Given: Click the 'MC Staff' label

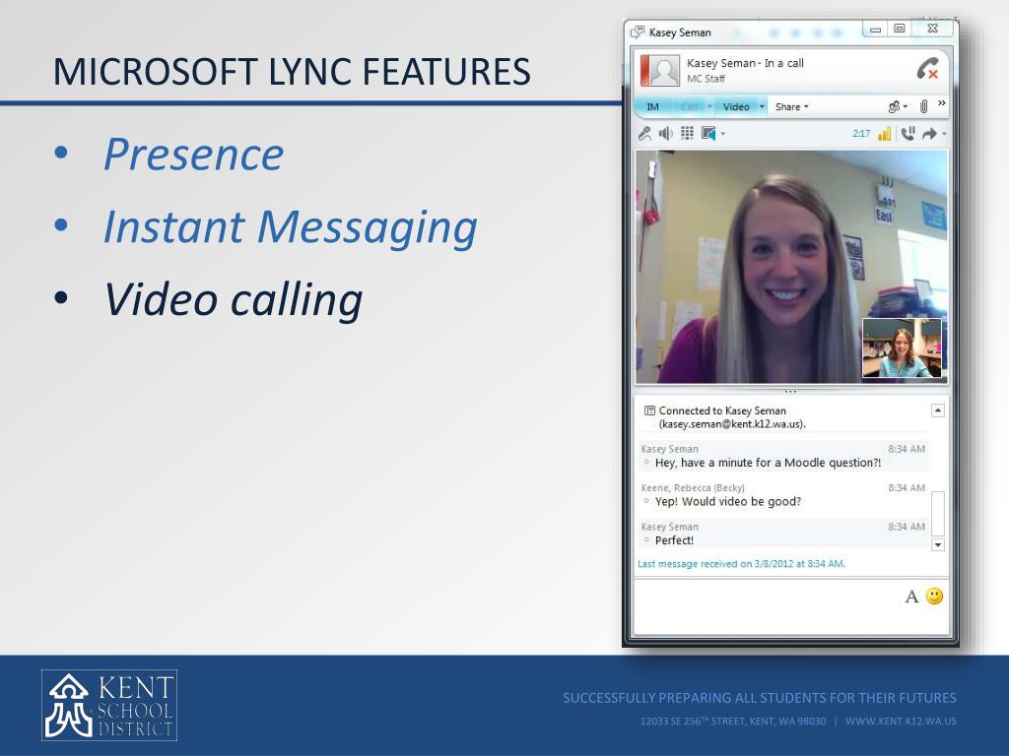Looking at the screenshot, I should click(x=706, y=79).
